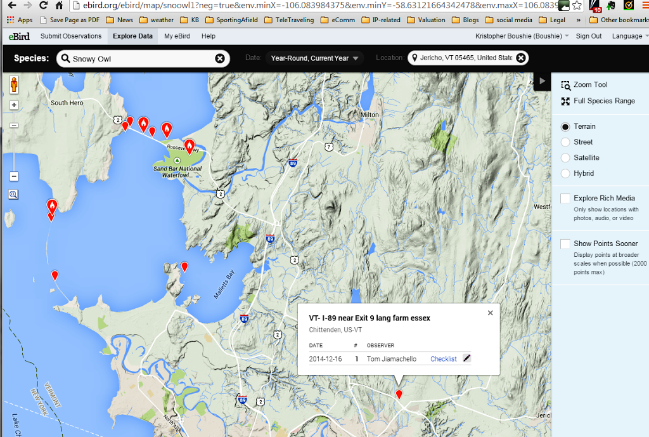649x437 pixels.
Task: Open Save Page as PDF bookmark
Action: pos(70,20)
